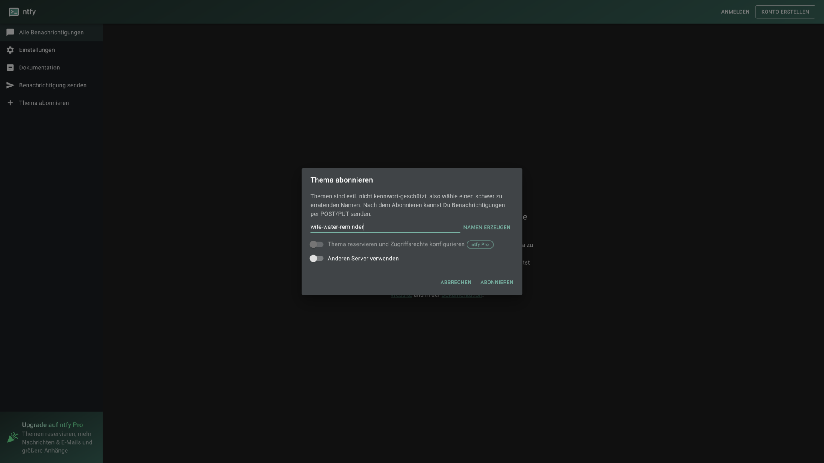
Task: Click the ntfy terminal logo icon
Action: [x=14, y=12]
